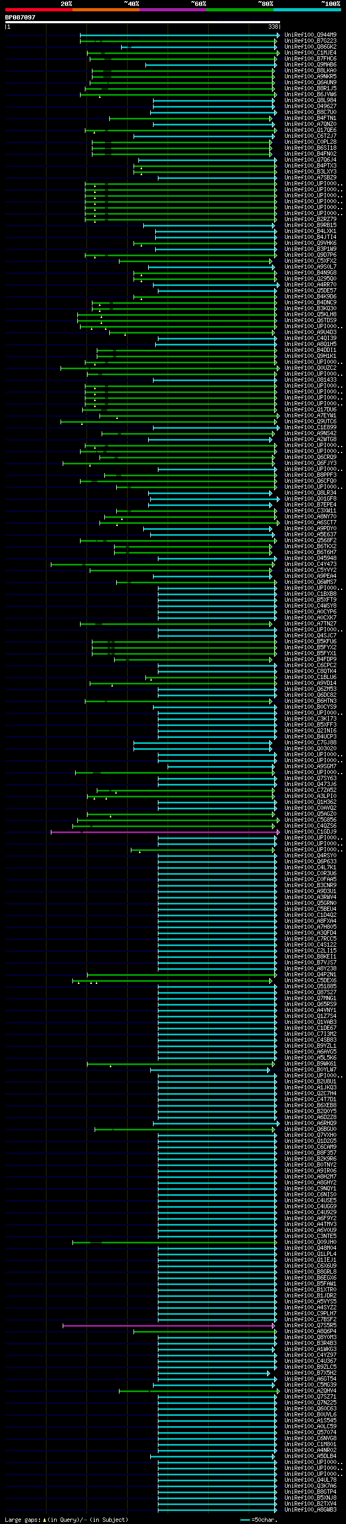Open hit UniRef100_Q86GK2

click(x=310, y=46)
